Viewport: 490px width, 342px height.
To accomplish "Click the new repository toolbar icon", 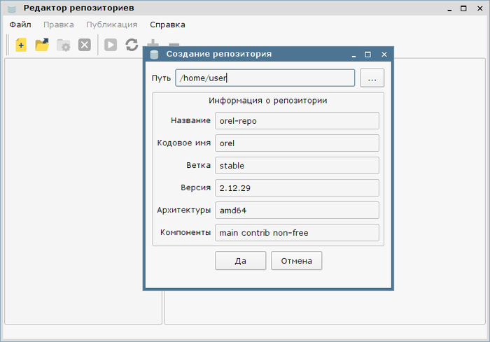I will coord(21,45).
